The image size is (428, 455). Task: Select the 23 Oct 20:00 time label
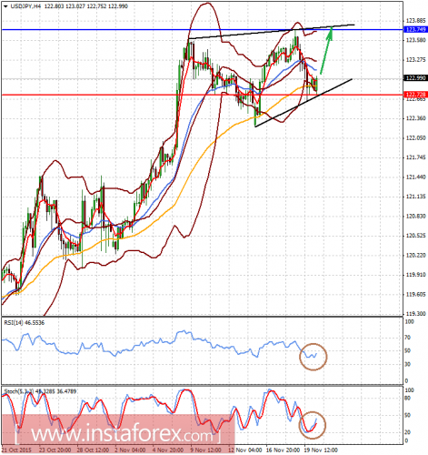pos(55,450)
